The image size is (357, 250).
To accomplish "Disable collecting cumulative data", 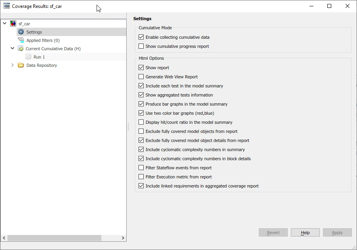I will point(141,37).
